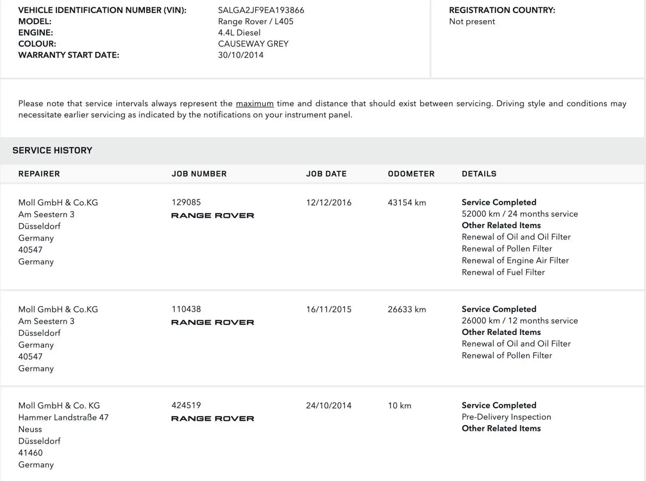Click the underlined word "maximum"

255,104
